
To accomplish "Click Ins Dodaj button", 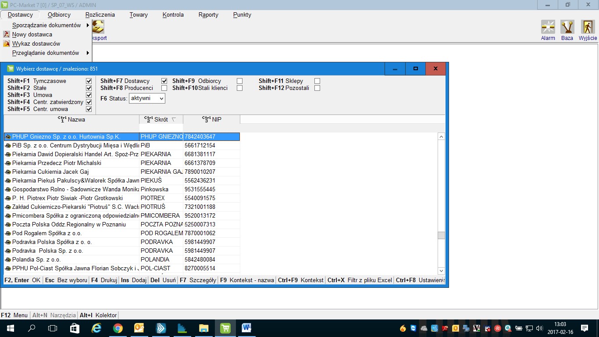I will 134,280.
